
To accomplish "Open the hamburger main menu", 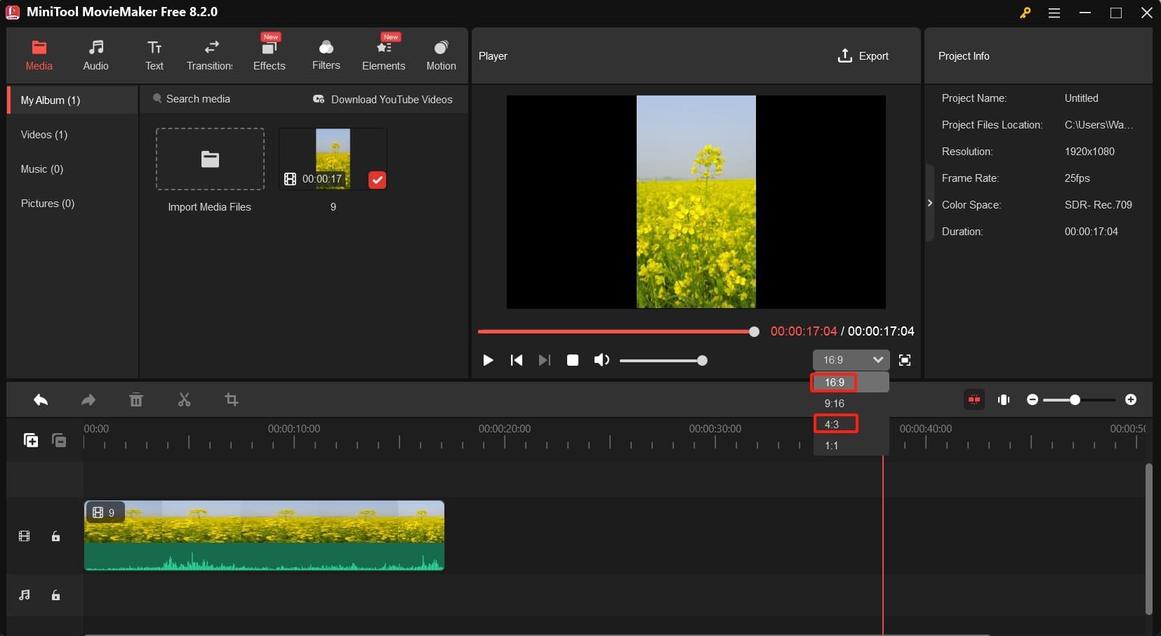I will click(1054, 13).
